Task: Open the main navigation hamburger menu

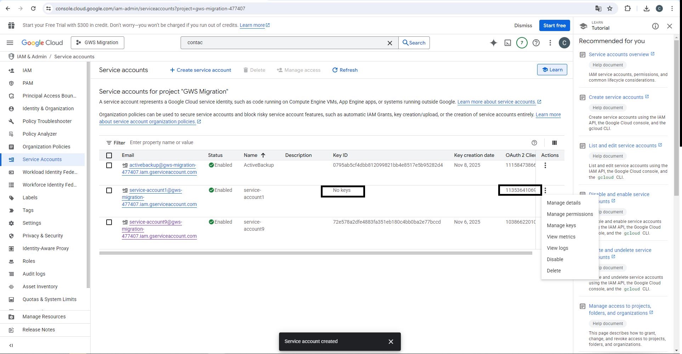Action: (10, 43)
